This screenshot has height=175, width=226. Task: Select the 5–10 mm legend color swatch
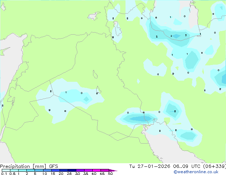39,170
